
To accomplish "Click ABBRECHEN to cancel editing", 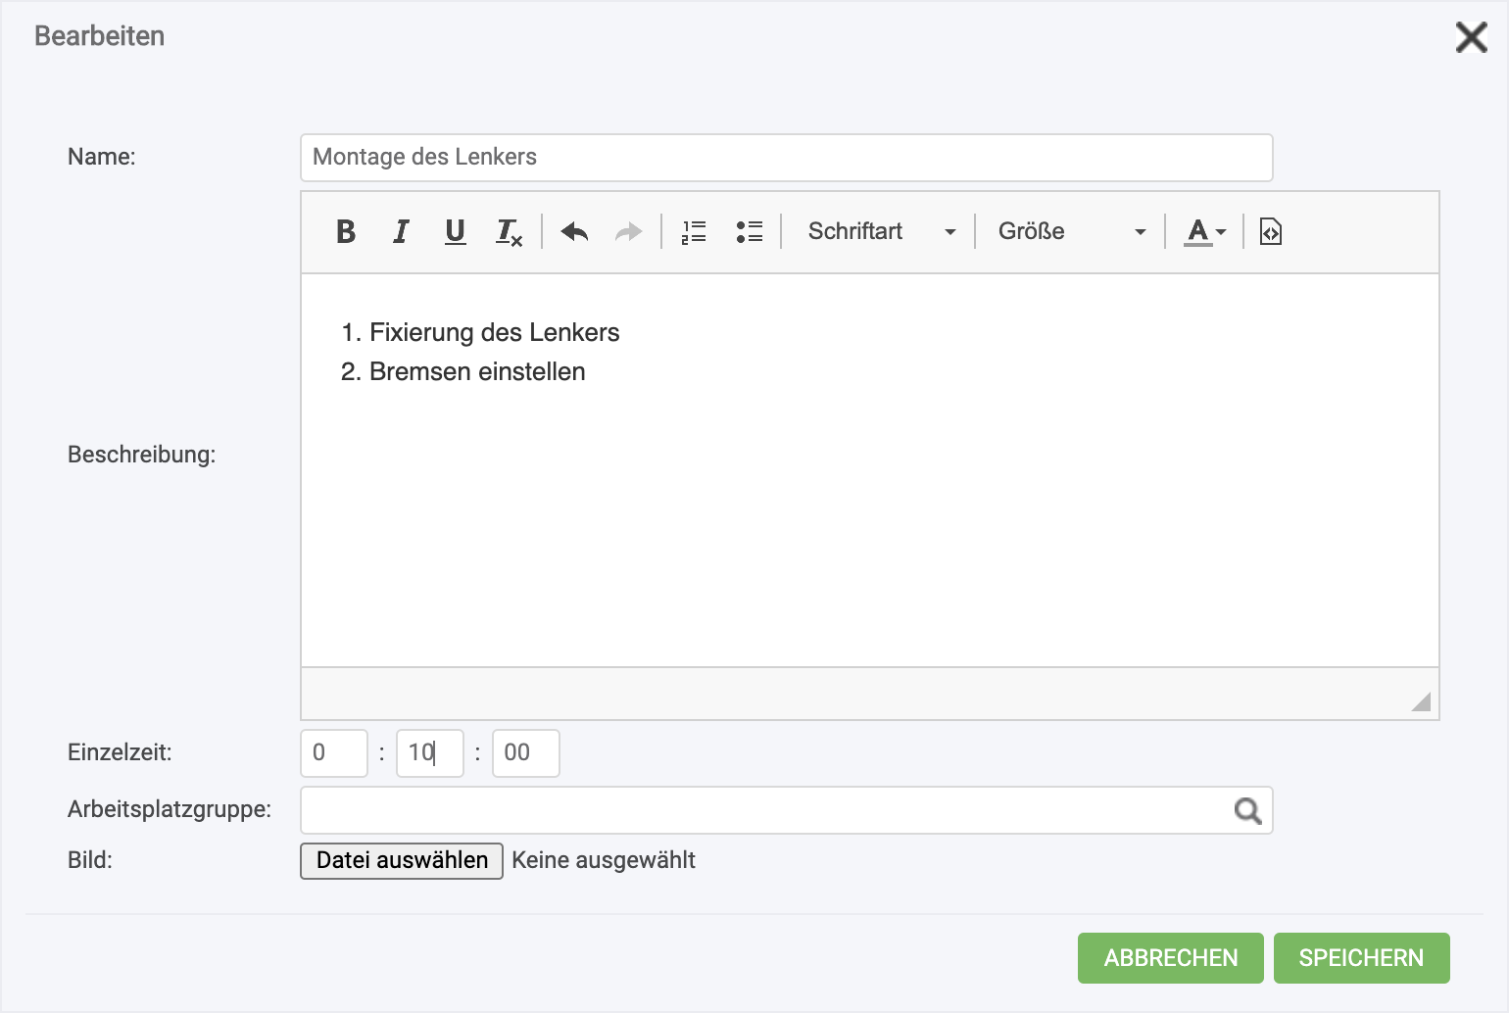I will (1170, 958).
